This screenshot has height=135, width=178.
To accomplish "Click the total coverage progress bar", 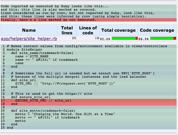I will pos(125,38).
